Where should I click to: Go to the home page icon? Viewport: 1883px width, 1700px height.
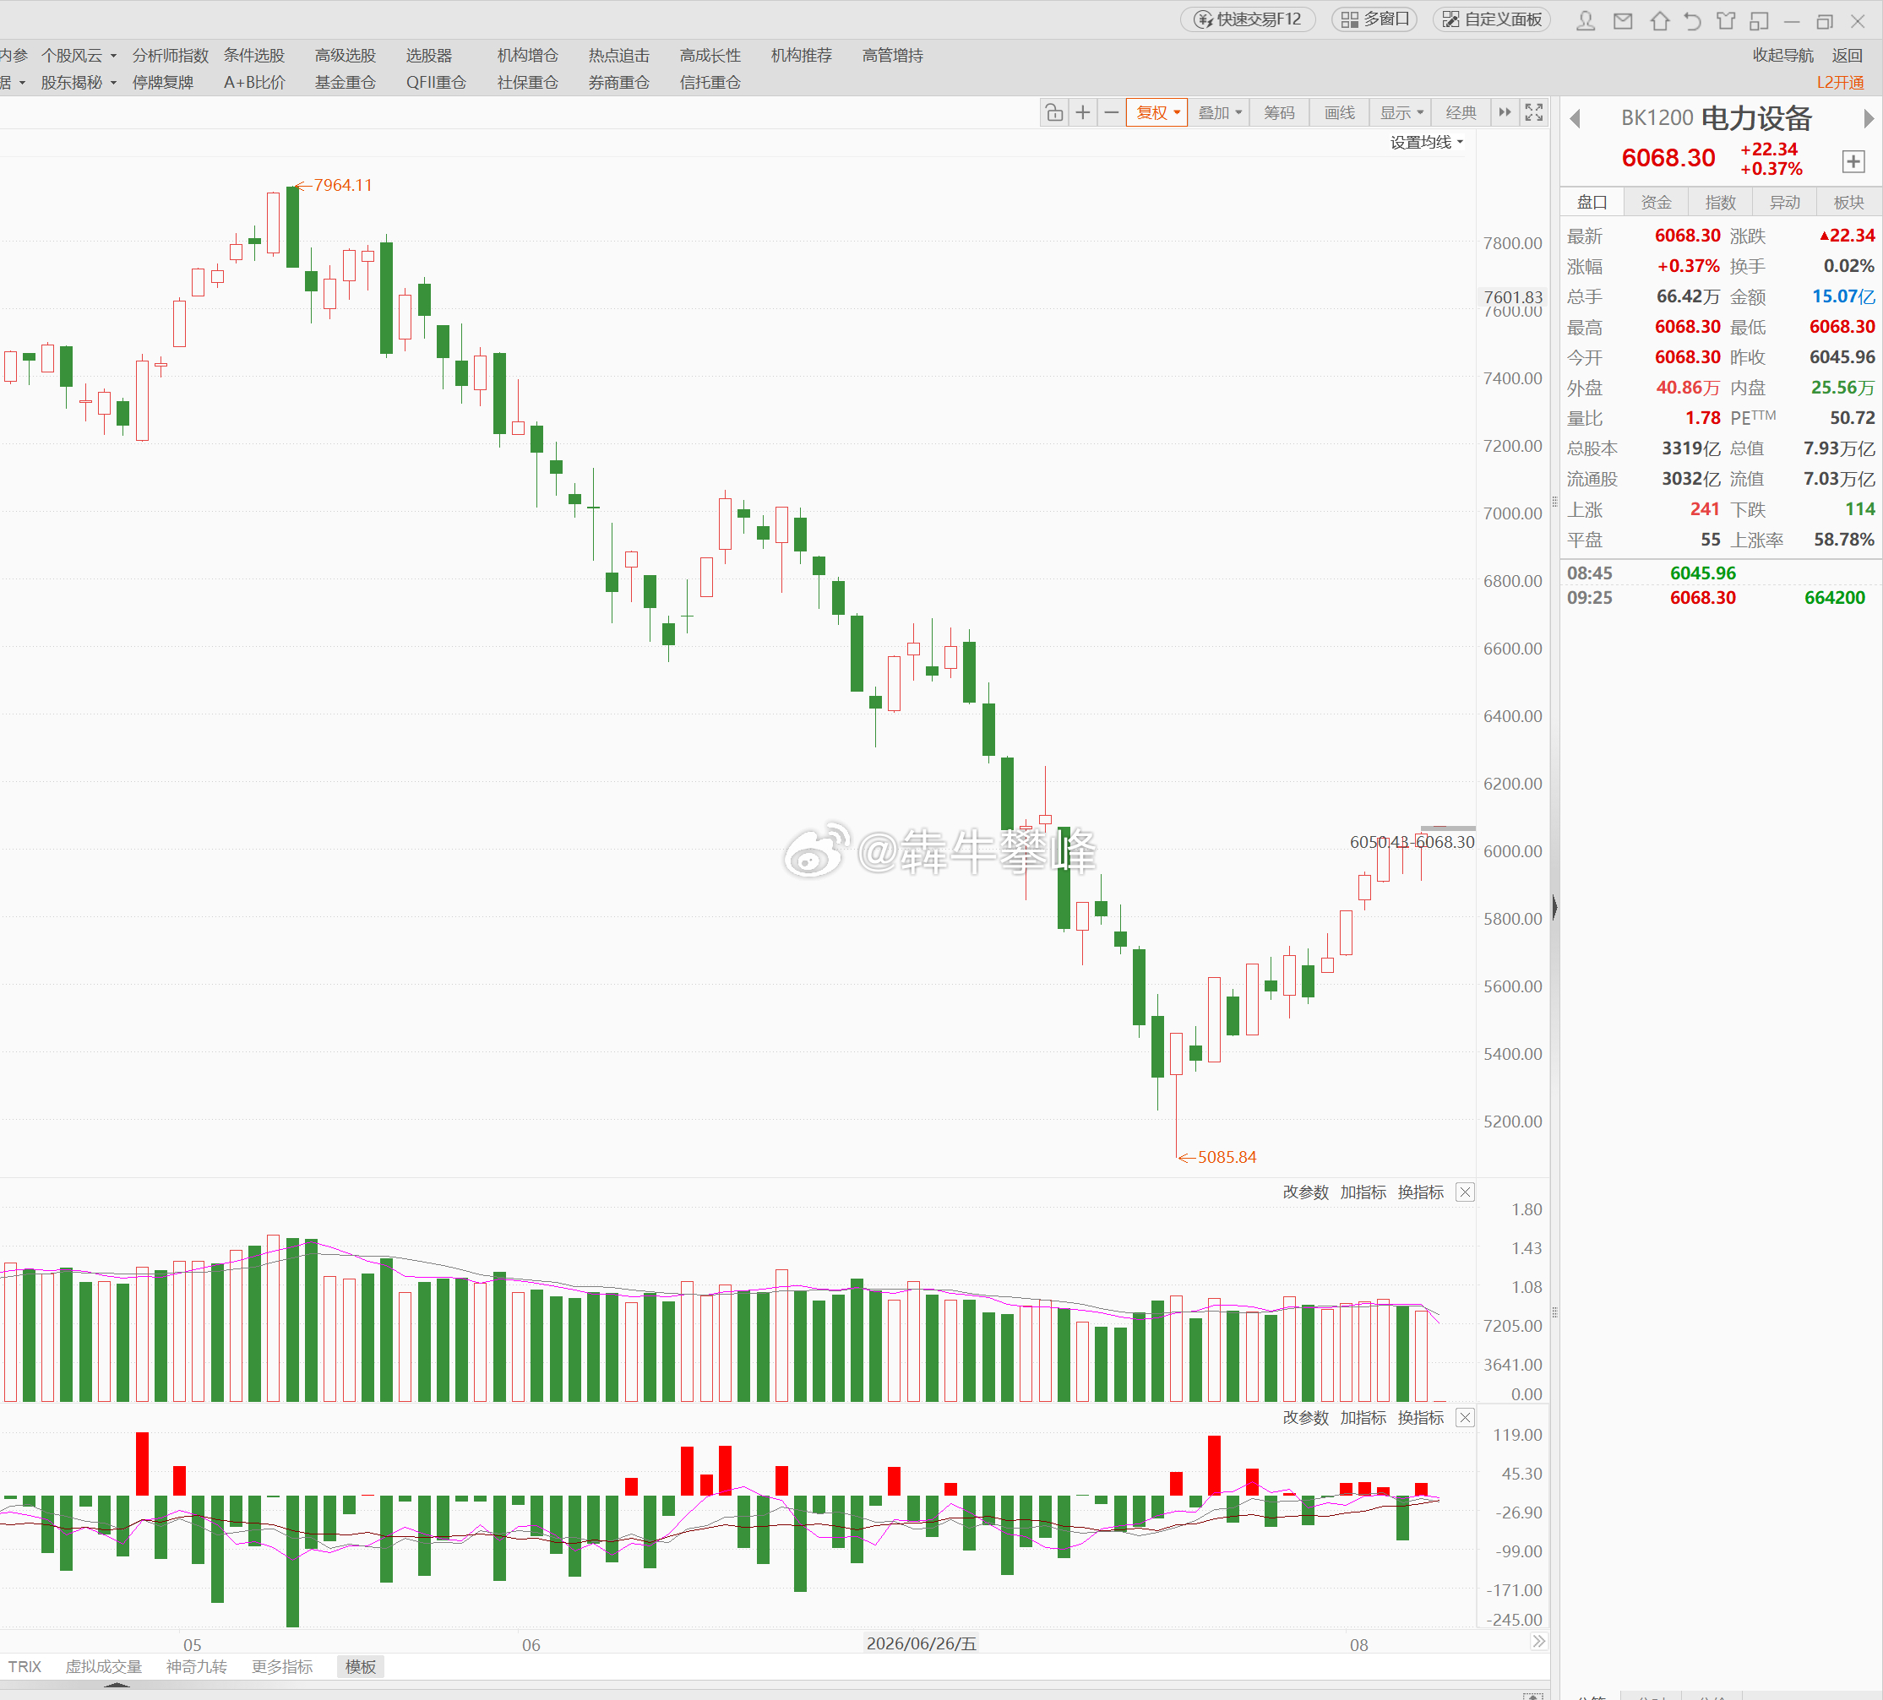pos(1660,20)
